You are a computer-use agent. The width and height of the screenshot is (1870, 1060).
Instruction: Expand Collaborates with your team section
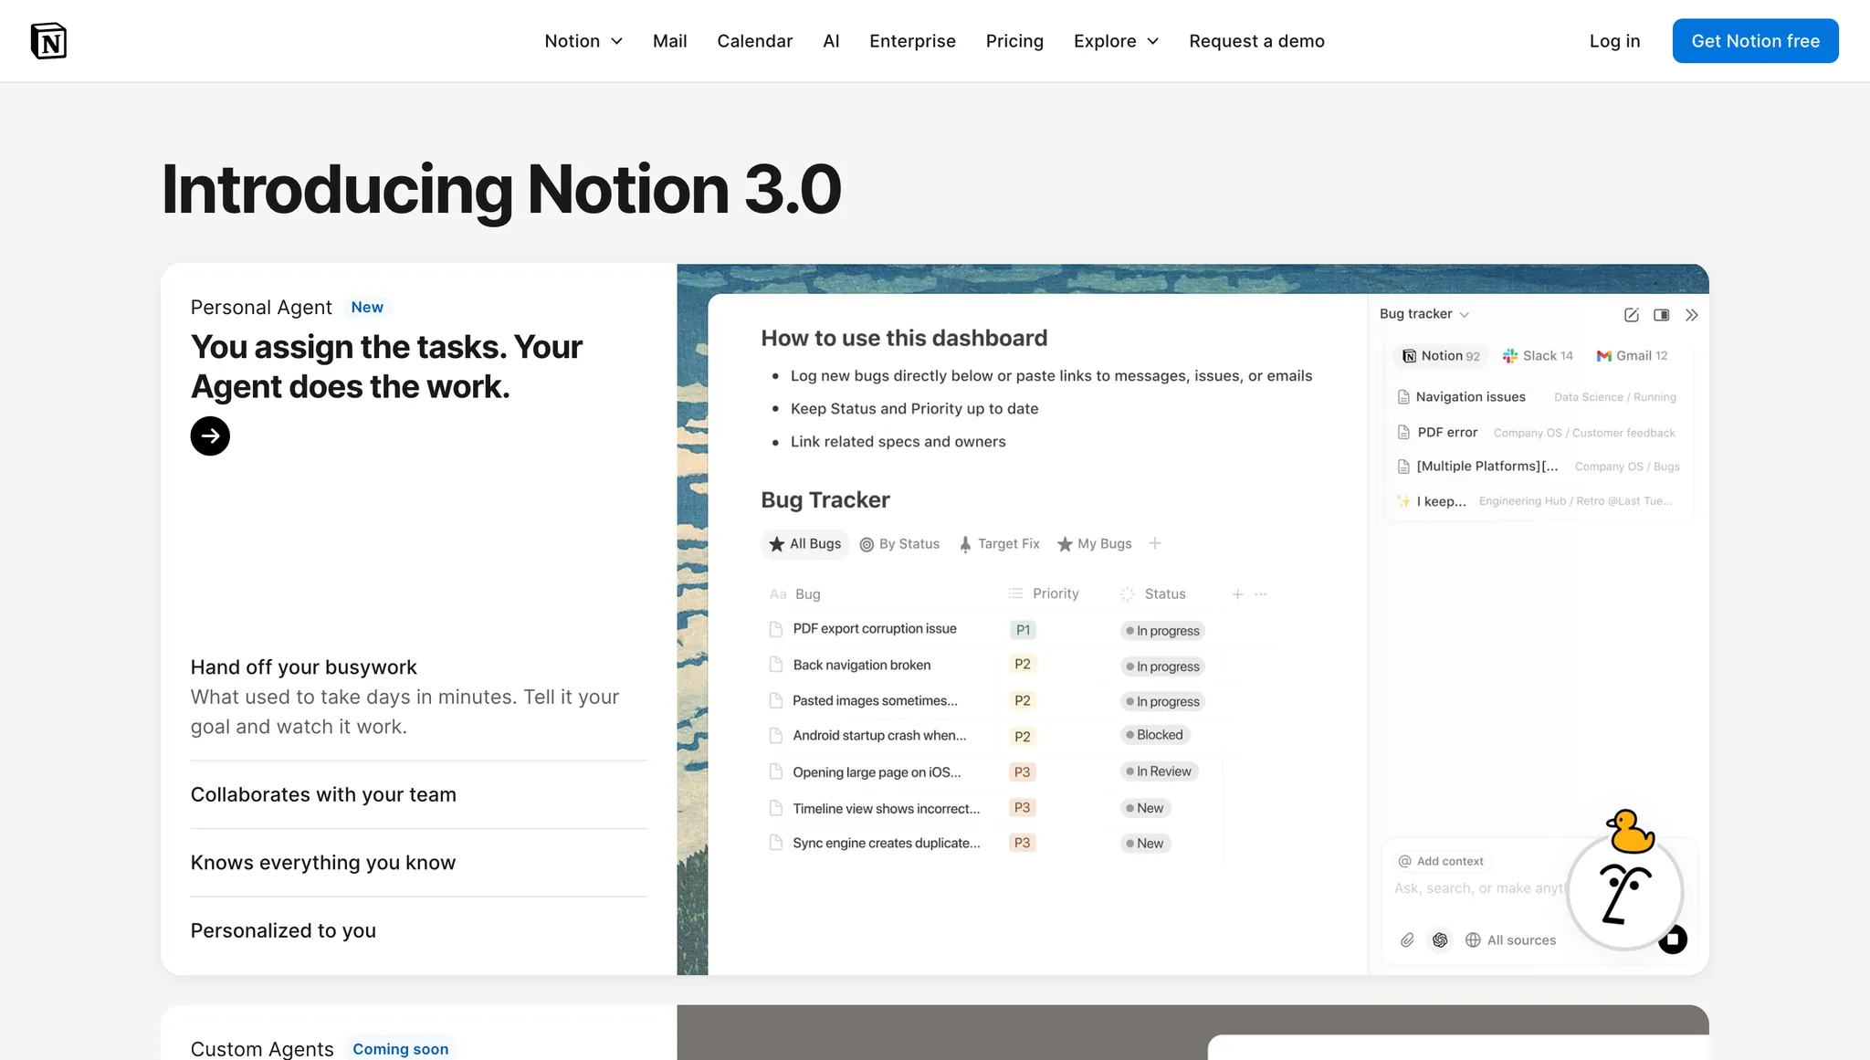[x=323, y=794]
